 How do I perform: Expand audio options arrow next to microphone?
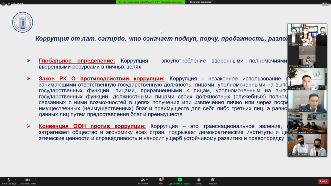pyautogui.click(x=16, y=180)
